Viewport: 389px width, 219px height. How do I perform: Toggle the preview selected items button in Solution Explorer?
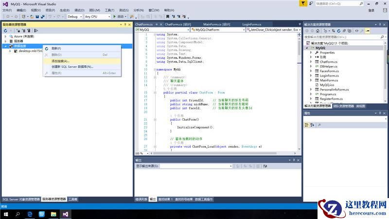[x=368, y=30]
